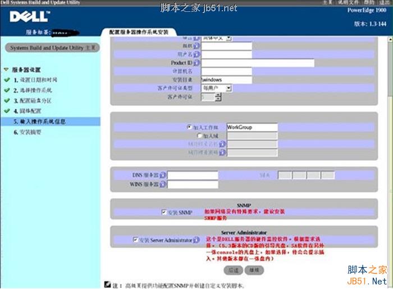
Task: Select step 5 输入操作系统信息
Action: pyautogui.click(x=50, y=121)
